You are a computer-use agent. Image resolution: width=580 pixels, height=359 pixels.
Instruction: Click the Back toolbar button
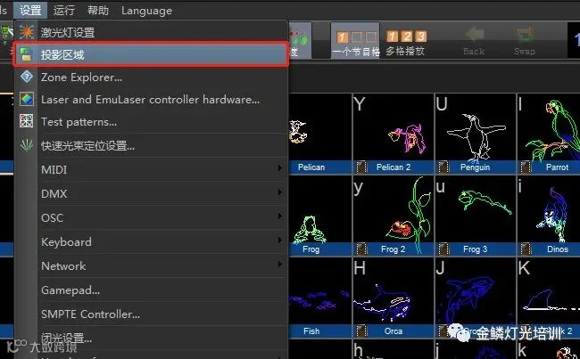coord(474,41)
